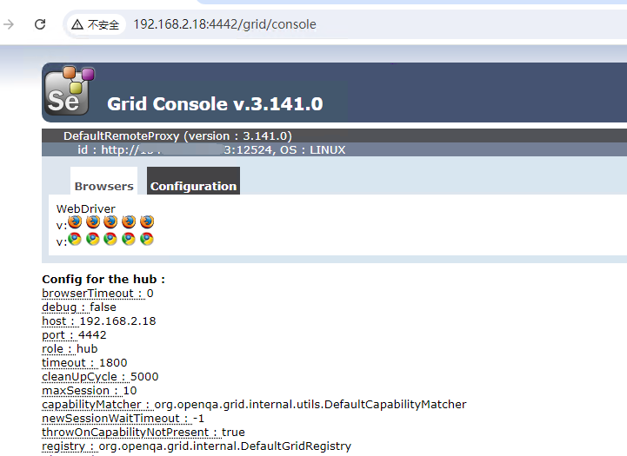Click the cleanUpCycle : 5000 entry

pos(100,377)
